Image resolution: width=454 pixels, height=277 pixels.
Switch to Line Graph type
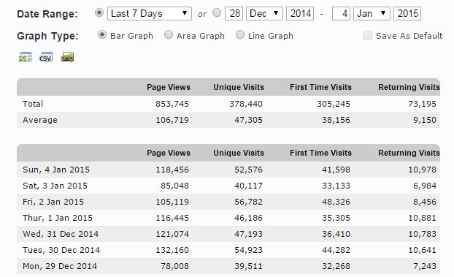pos(239,35)
